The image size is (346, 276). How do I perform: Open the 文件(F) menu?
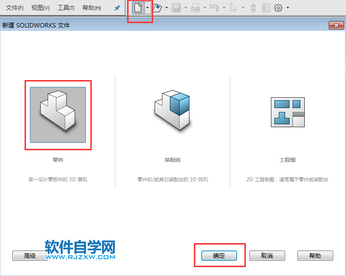point(15,8)
